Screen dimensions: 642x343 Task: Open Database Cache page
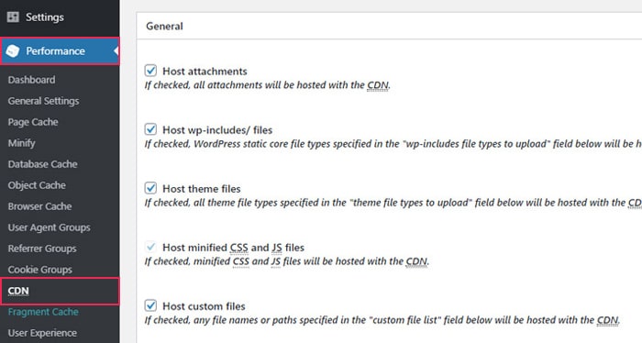tap(42, 164)
